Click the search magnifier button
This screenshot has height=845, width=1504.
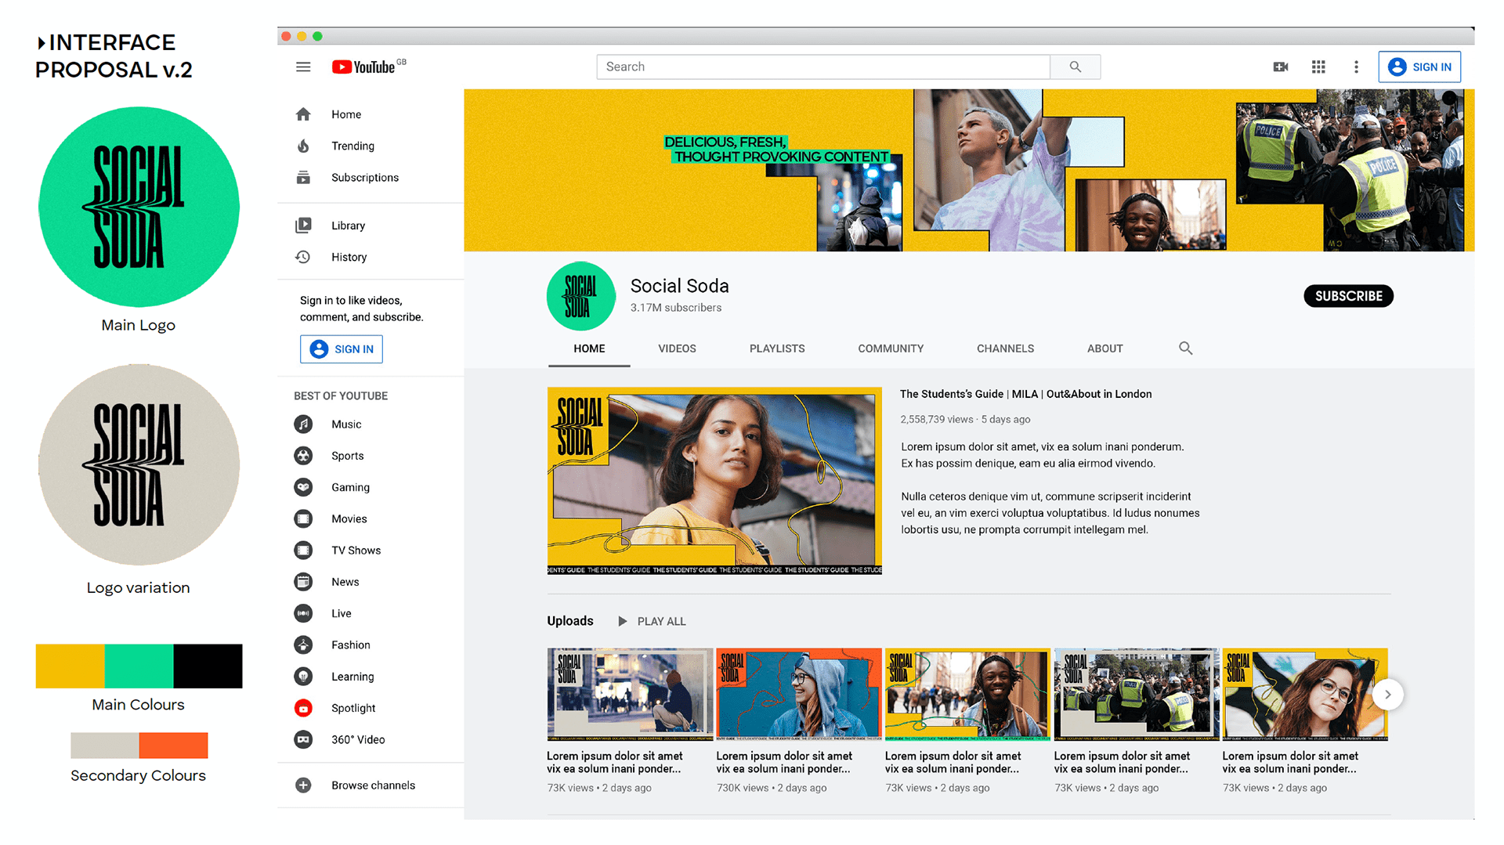pos(1075,67)
